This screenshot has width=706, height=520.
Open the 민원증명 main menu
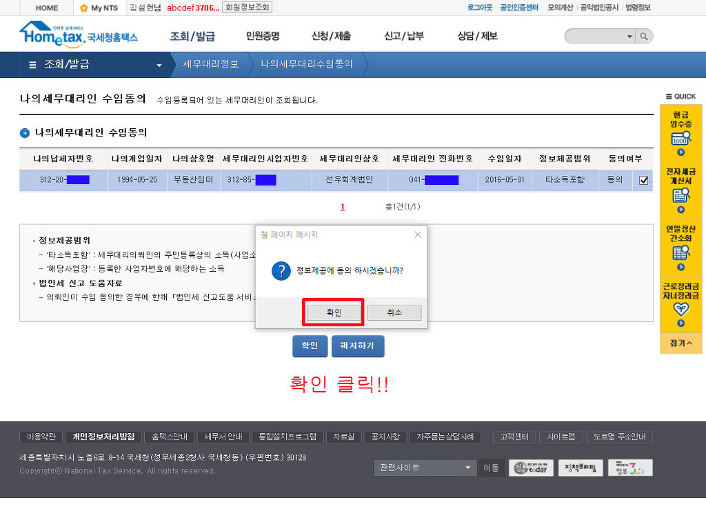coord(263,36)
